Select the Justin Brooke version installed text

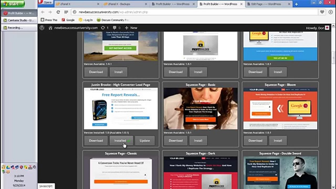tap(106, 133)
